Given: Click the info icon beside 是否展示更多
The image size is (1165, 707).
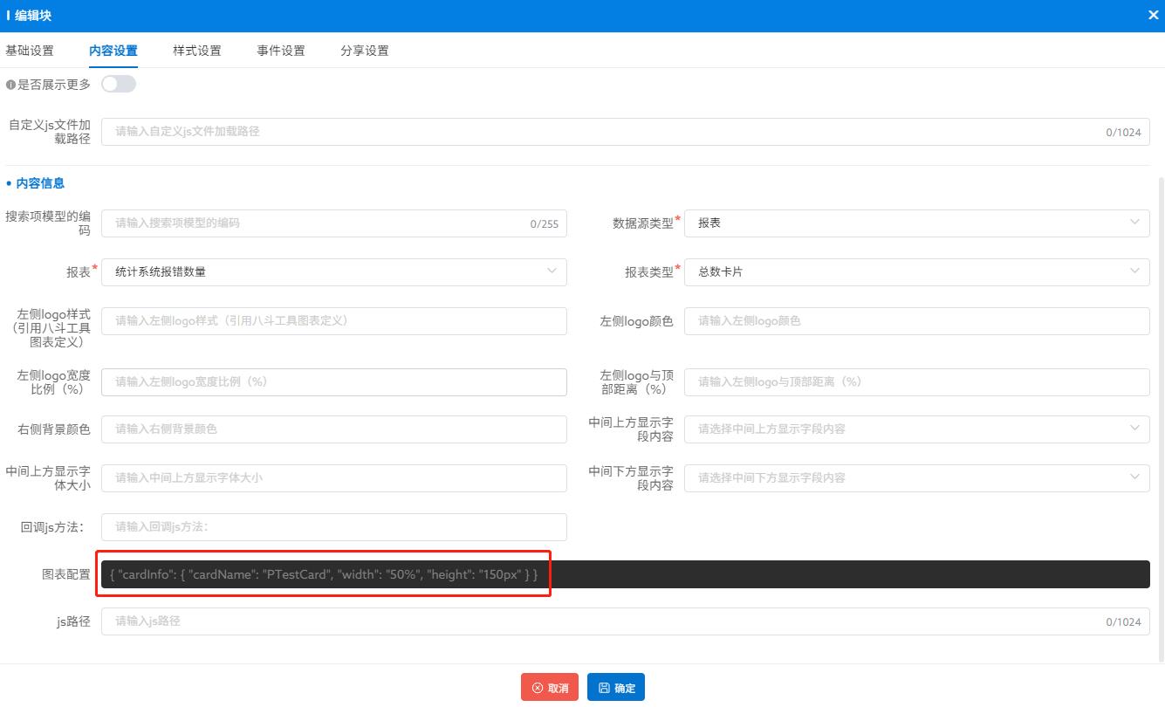Looking at the screenshot, I should coord(11,85).
